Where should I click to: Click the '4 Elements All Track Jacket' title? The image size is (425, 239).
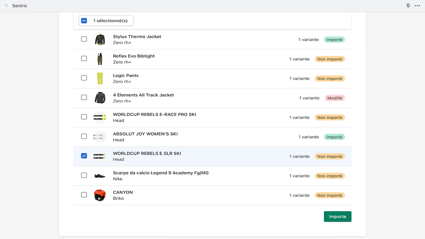(143, 95)
